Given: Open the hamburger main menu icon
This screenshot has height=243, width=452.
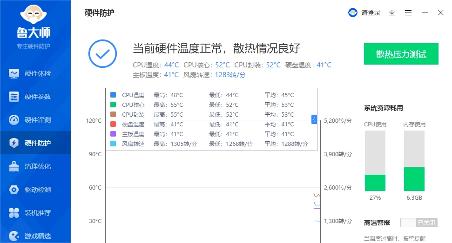Looking at the screenshot, I should (x=408, y=13).
